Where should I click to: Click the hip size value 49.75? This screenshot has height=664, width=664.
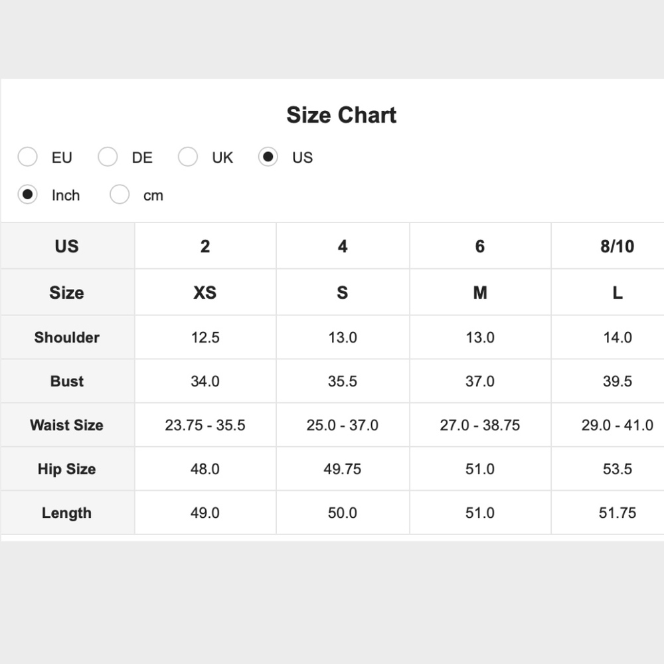pyautogui.click(x=343, y=469)
